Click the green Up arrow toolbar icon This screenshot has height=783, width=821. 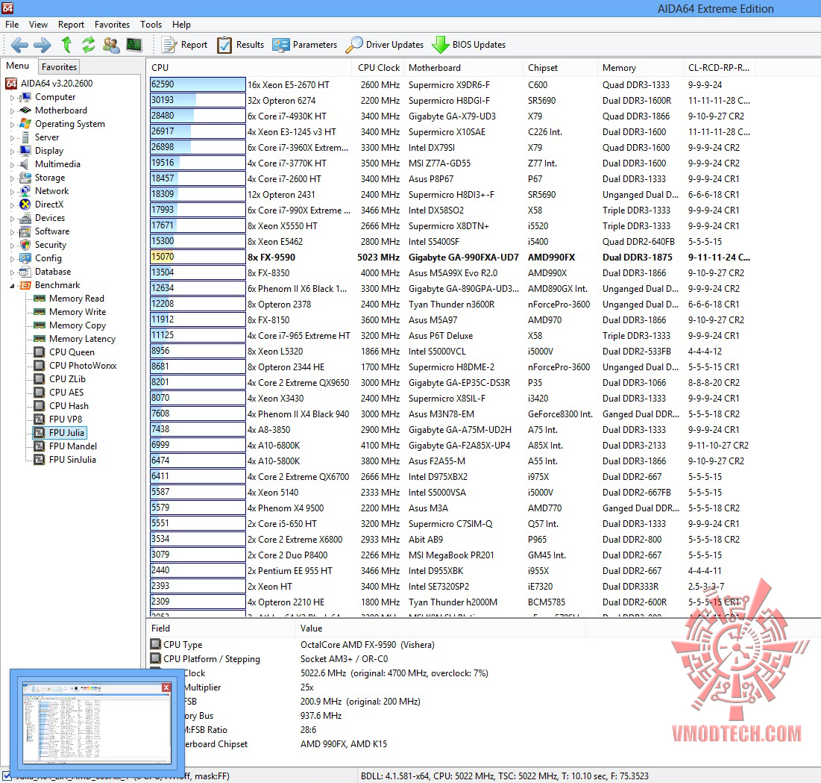[x=66, y=45]
